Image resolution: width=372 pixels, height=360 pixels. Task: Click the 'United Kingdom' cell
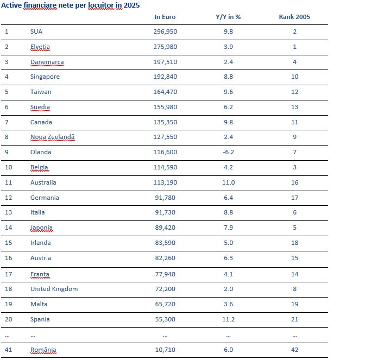coord(54,289)
